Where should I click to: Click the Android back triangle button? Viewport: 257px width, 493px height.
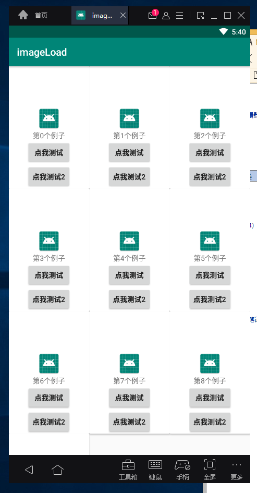29,470
